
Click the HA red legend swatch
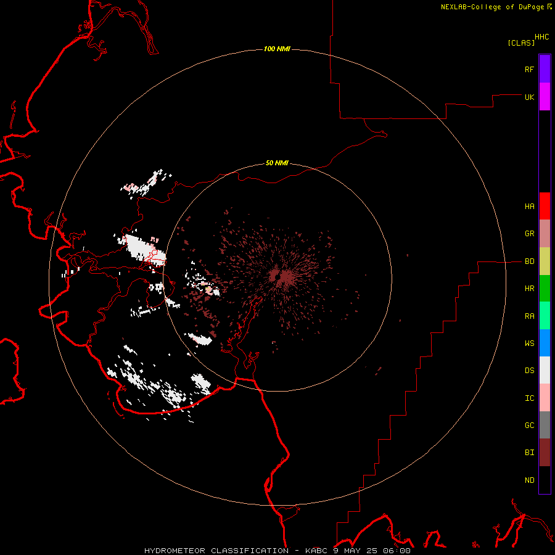tap(545, 206)
